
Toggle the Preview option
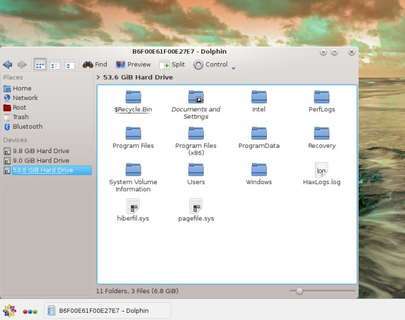133,64
